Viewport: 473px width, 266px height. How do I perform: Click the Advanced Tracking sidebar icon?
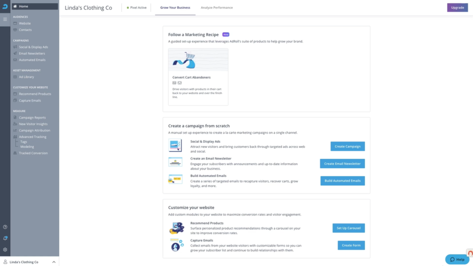[x=15, y=137]
